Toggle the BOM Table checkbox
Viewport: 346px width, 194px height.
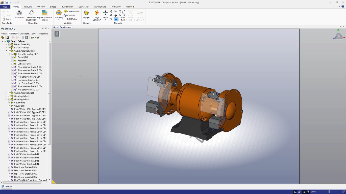pos(65,19)
